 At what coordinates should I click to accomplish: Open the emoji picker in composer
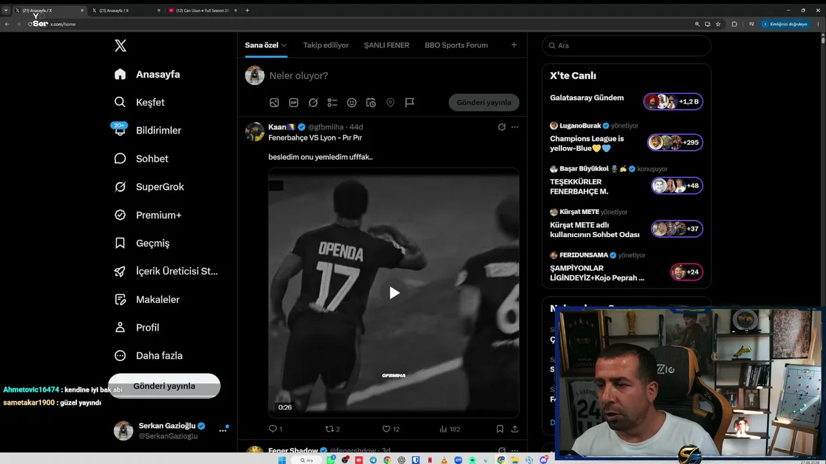click(352, 102)
